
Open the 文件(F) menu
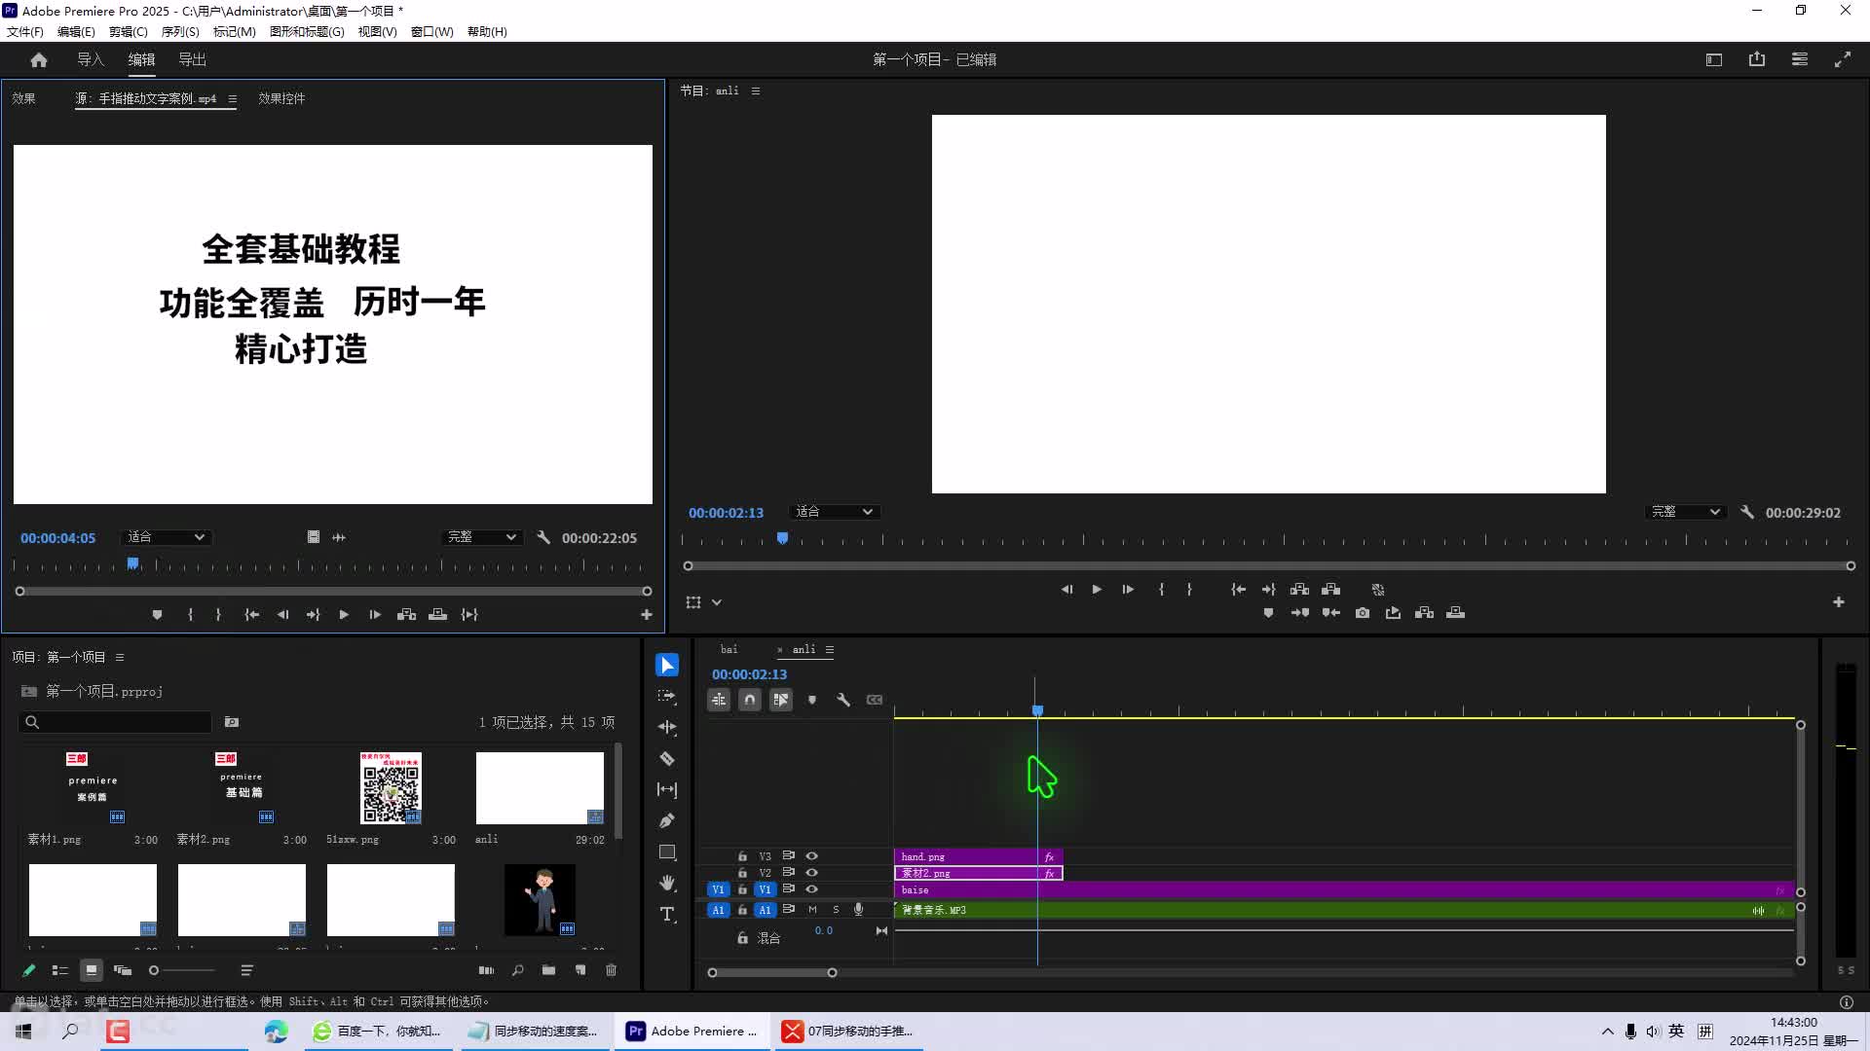(25, 32)
